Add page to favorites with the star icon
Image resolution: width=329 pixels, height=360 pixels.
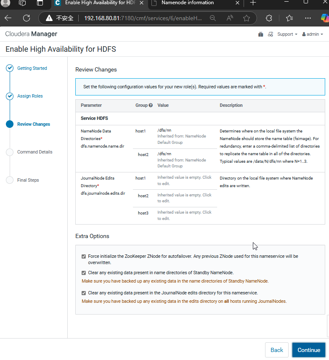pos(247,18)
